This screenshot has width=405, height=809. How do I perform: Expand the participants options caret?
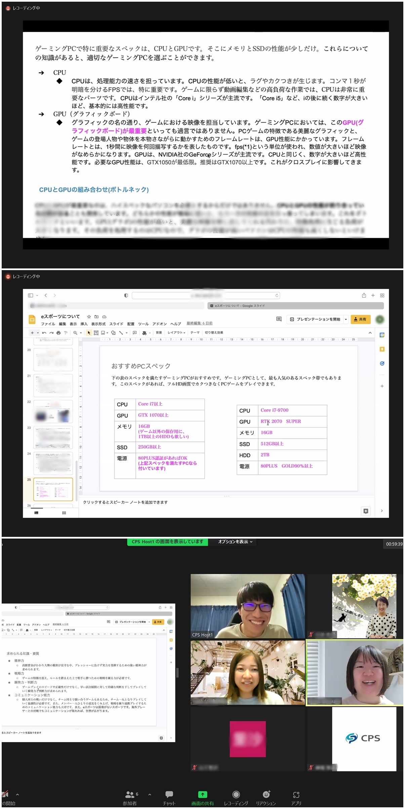pos(150,795)
